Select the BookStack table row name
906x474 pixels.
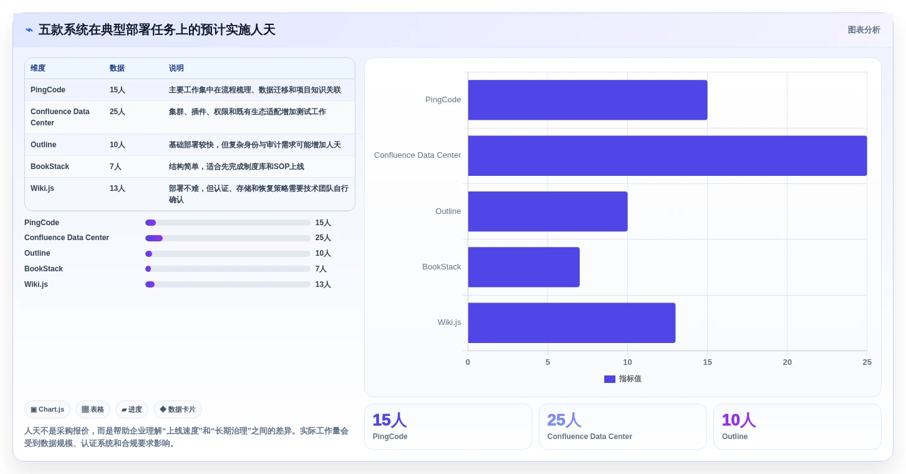pos(50,167)
